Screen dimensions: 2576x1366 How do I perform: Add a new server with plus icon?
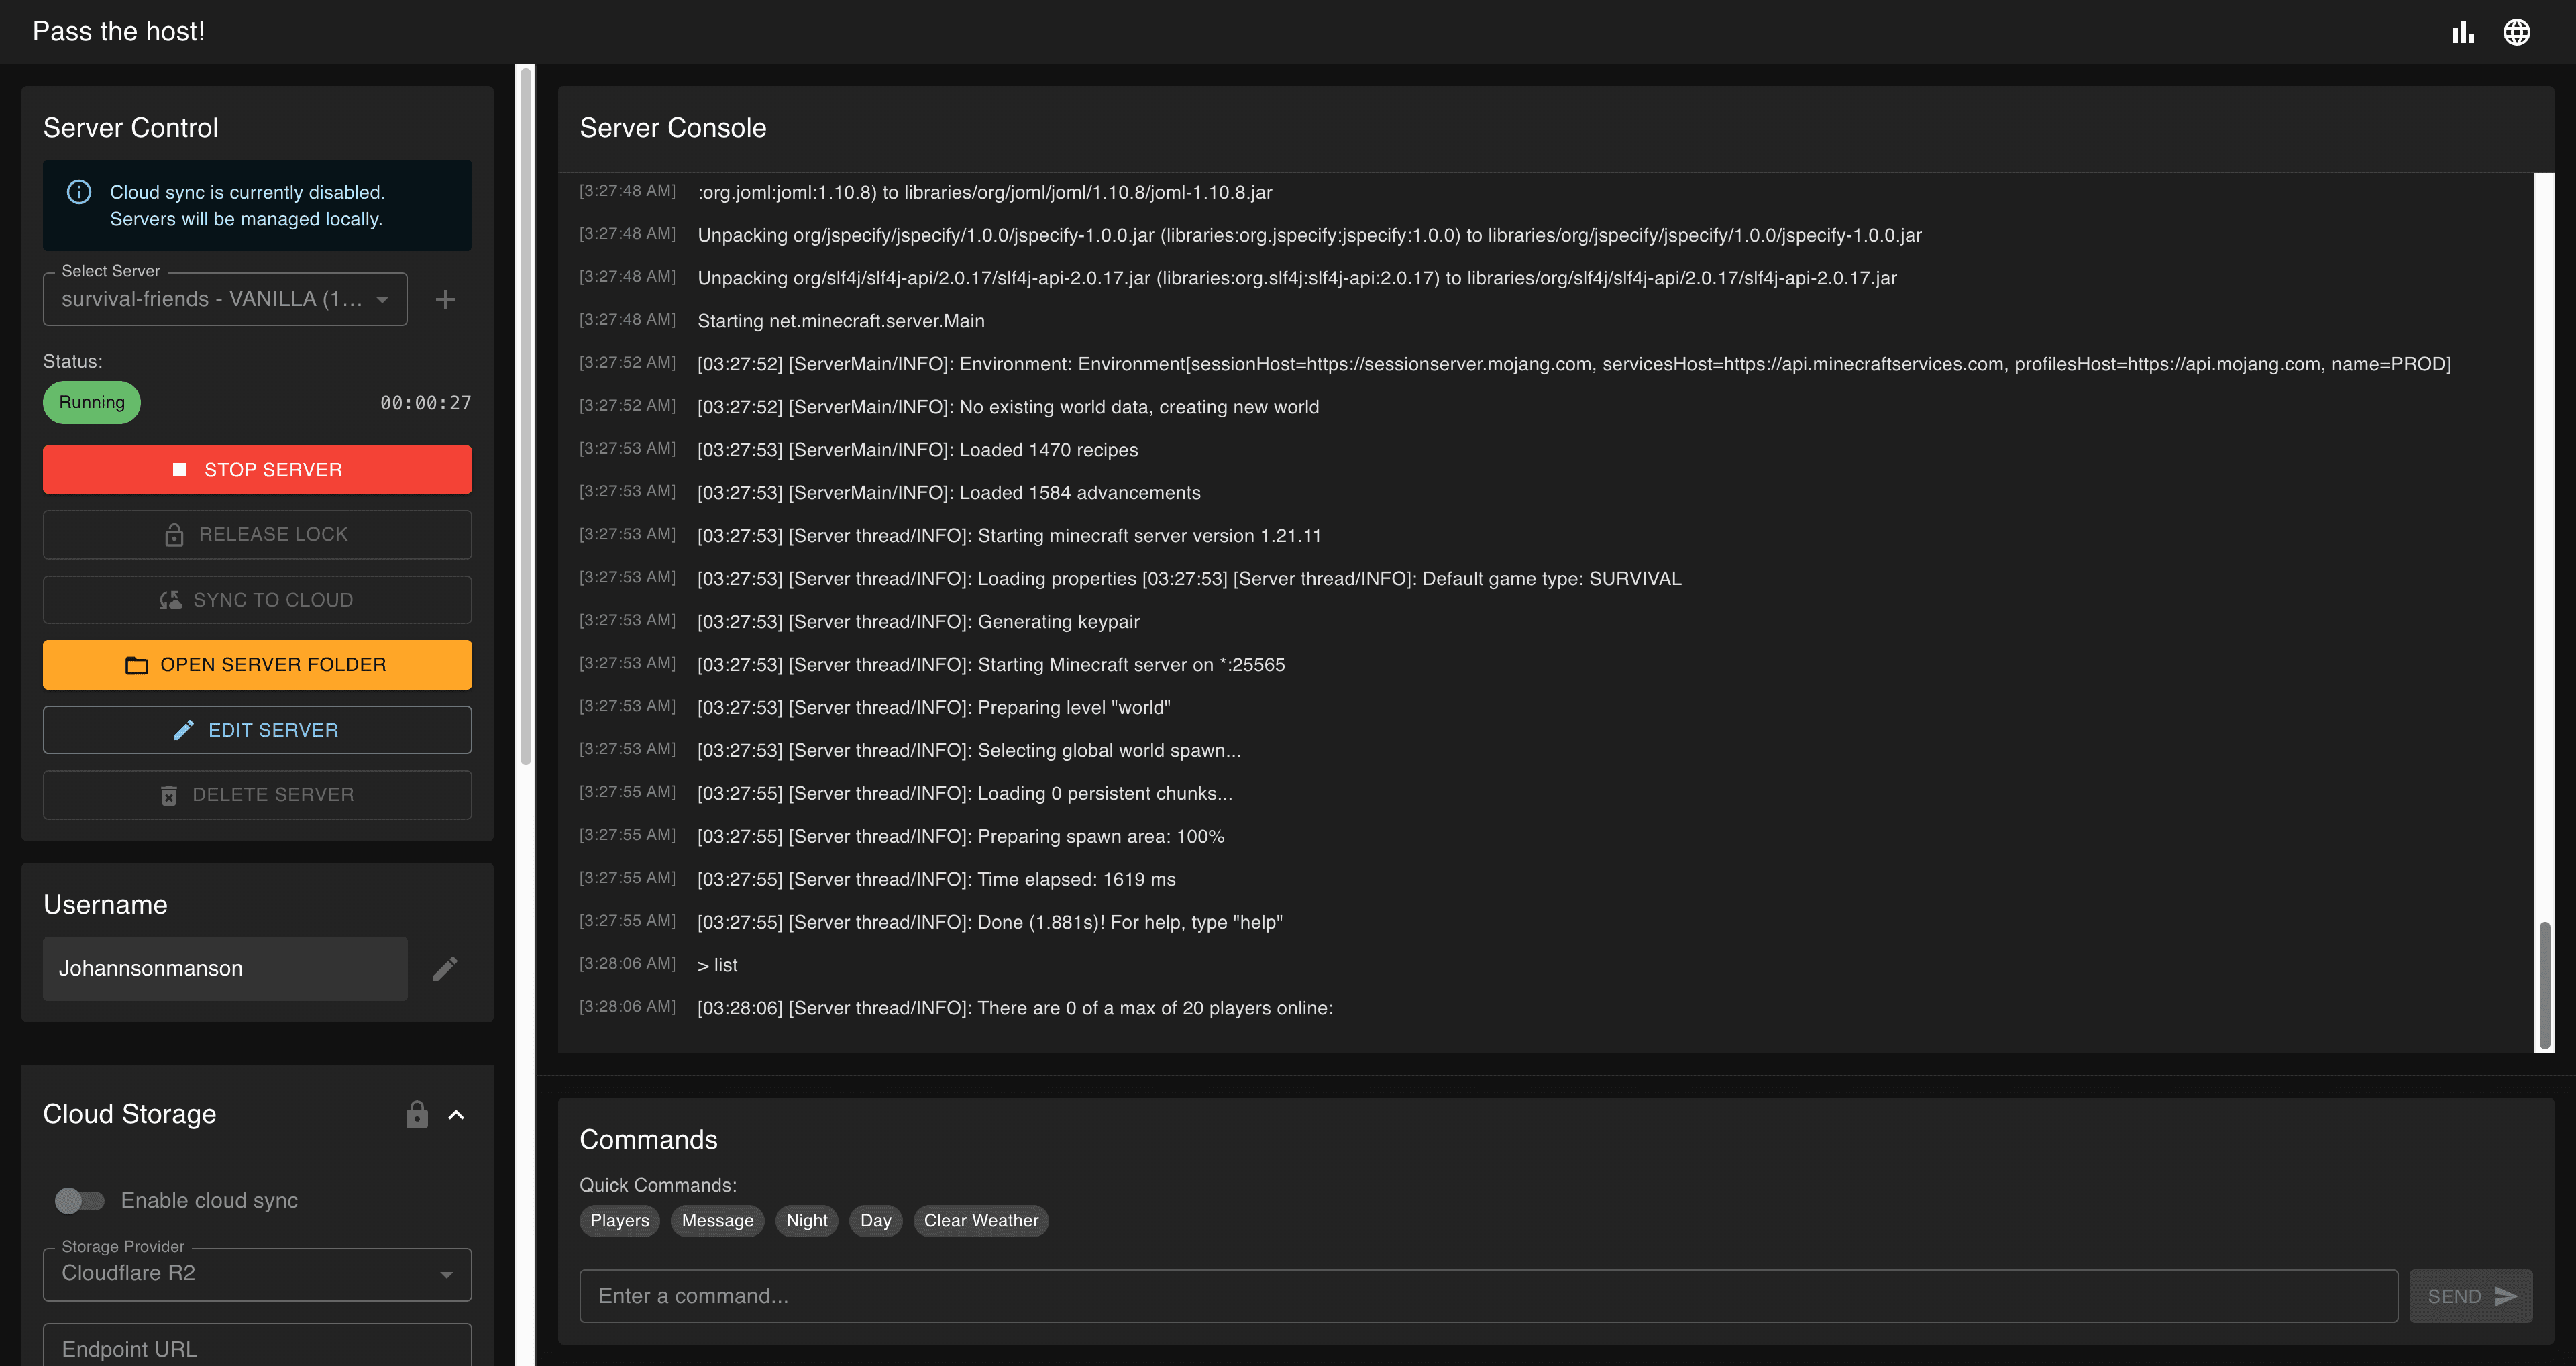(x=445, y=299)
